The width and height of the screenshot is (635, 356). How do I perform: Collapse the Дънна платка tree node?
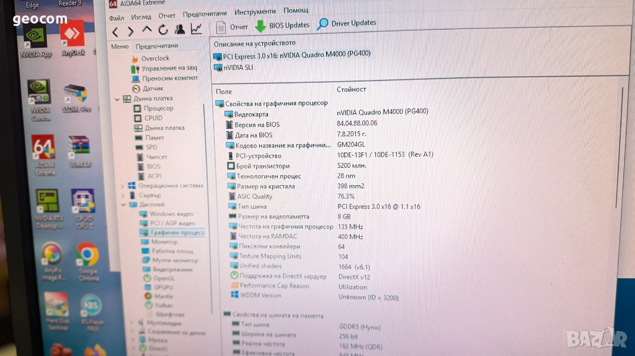117,99
